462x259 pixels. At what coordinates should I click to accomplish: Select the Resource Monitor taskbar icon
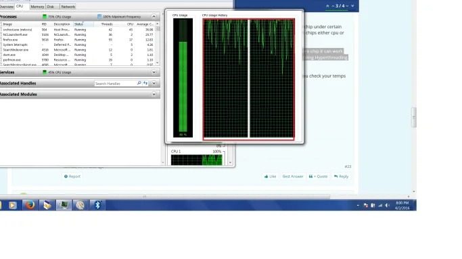coord(64,205)
